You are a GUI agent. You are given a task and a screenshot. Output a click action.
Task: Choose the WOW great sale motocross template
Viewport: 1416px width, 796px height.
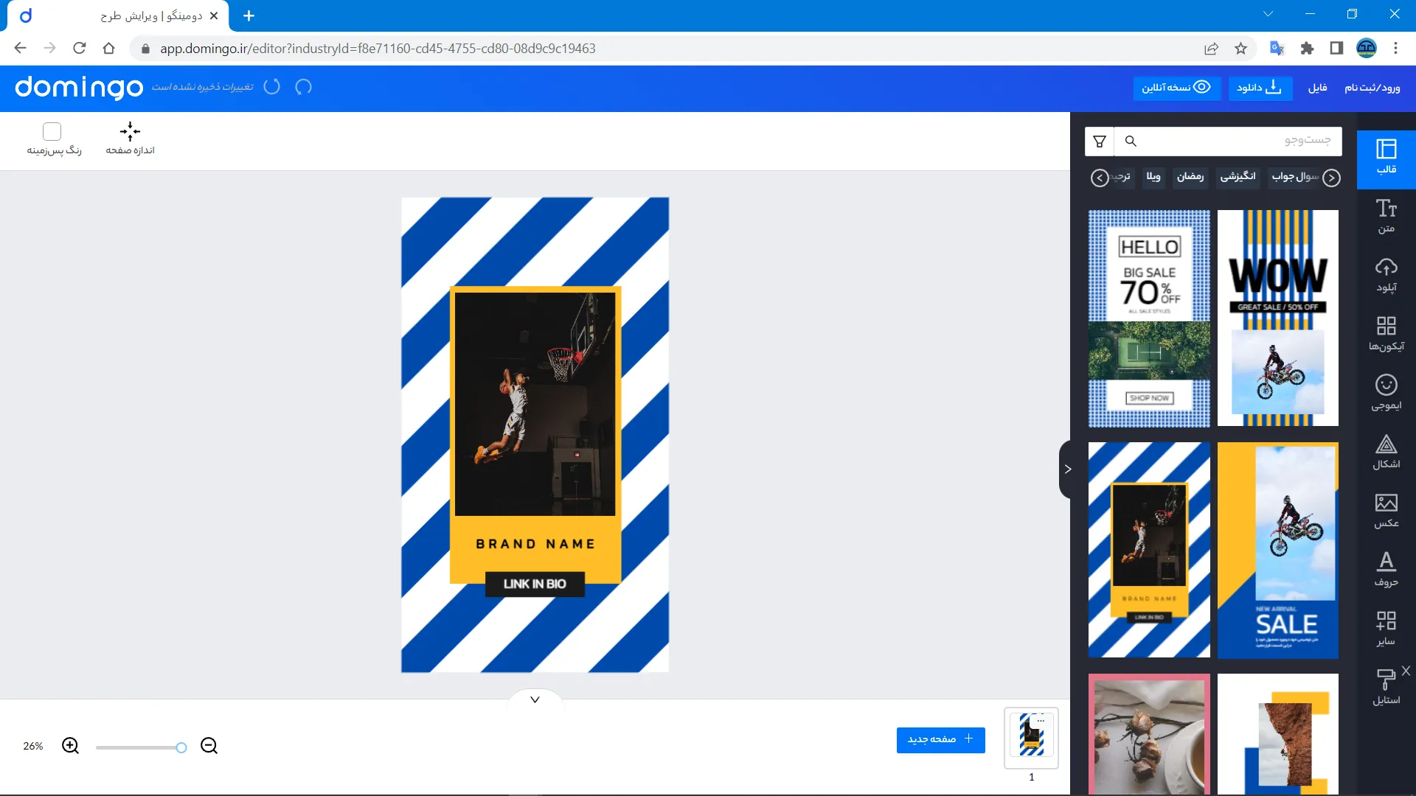(x=1277, y=318)
